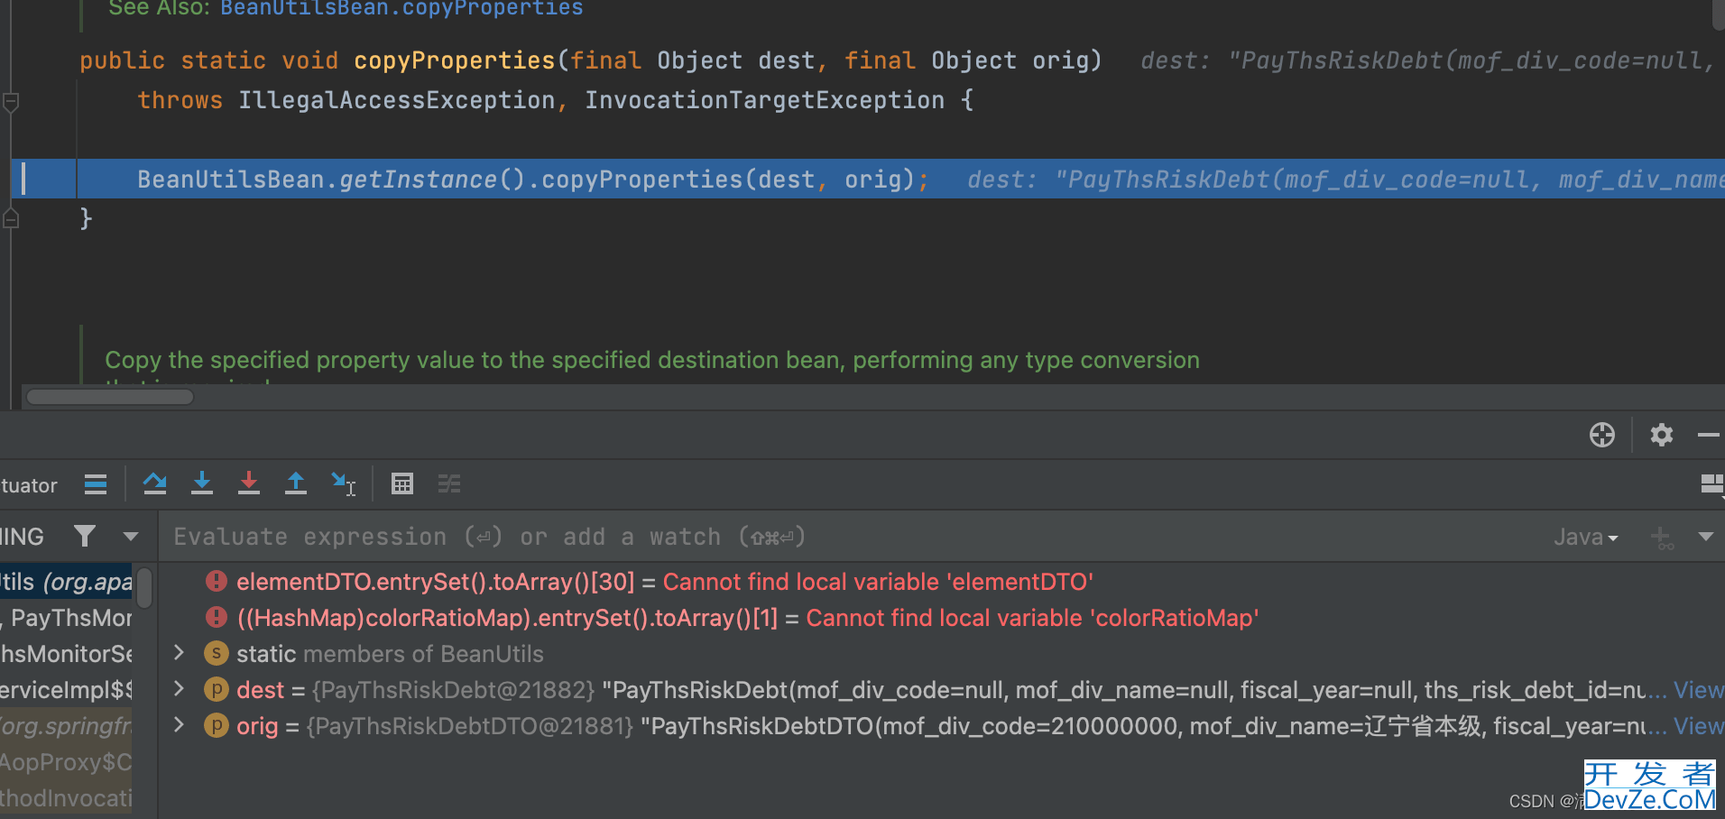Expand the static members of BeanUtils node
Image resolution: width=1725 pixels, height=819 pixels.
(x=179, y=653)
